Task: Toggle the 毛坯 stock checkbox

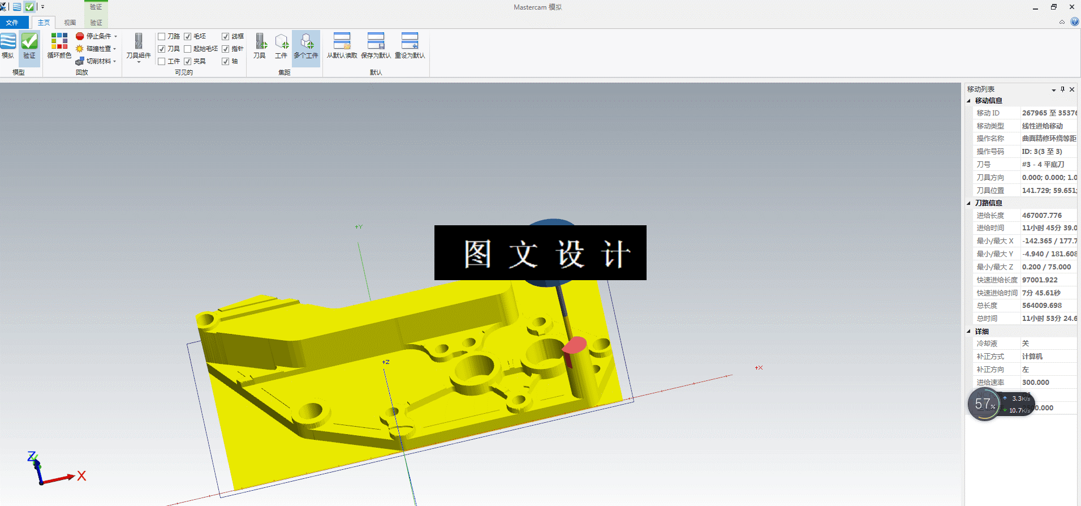Action: [x=187, y=36]
